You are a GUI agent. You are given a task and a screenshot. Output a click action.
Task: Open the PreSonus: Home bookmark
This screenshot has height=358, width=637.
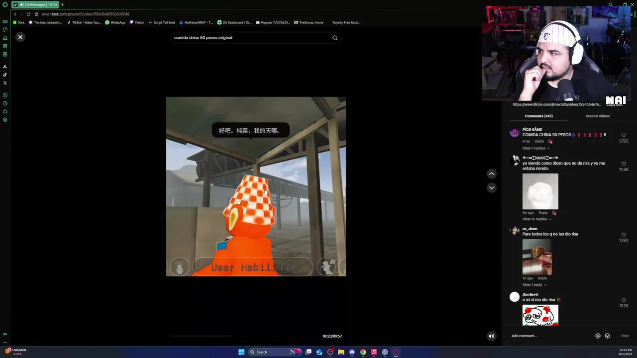pyautogui.click(x=309, y=22)
